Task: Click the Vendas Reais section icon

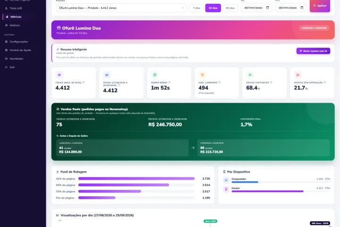Action: (58, 109)
